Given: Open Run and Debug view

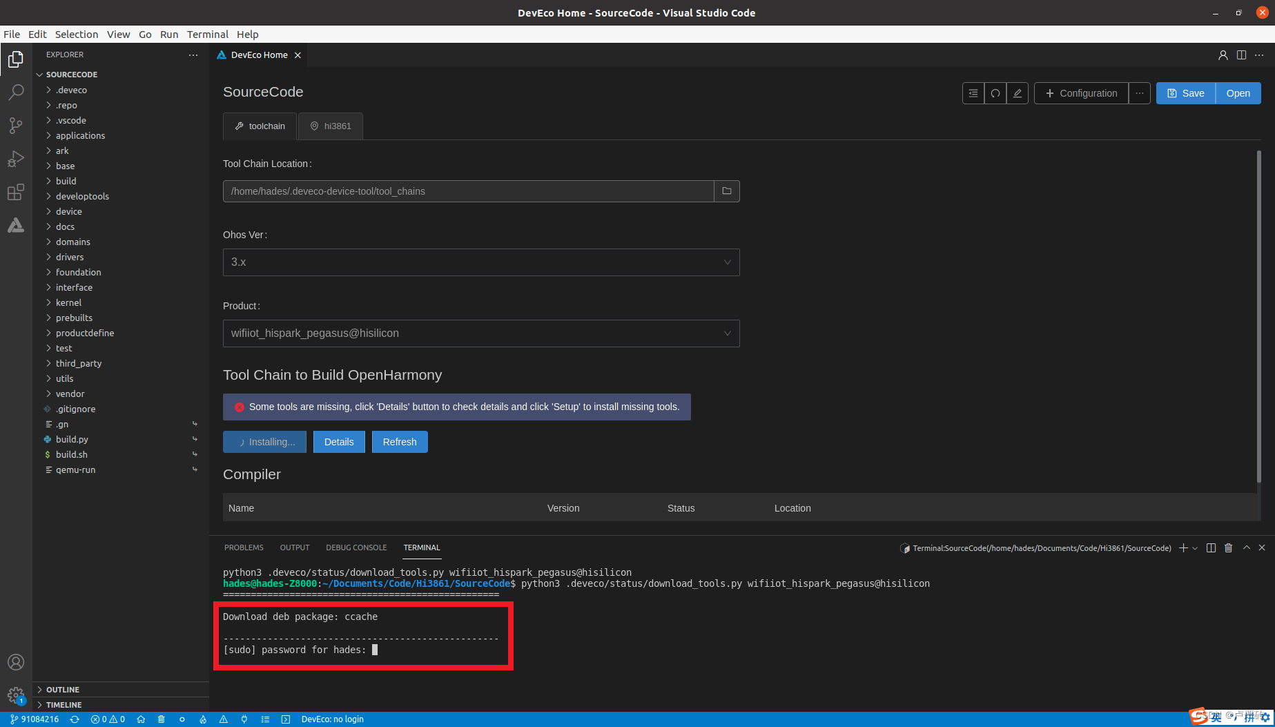Looking at the screenshot, I should coord(16,159).
